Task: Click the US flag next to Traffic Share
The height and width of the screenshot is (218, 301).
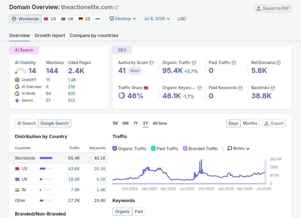Action: coord(146,88)
